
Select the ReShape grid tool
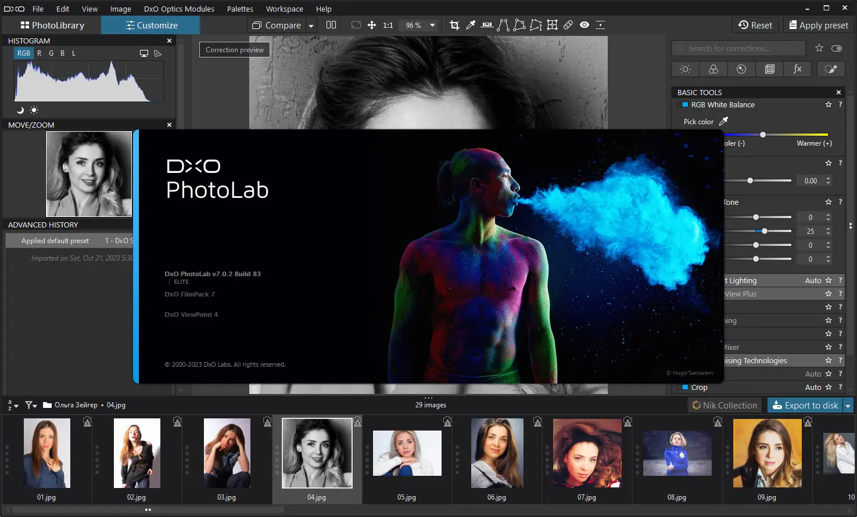pos(552,25)
